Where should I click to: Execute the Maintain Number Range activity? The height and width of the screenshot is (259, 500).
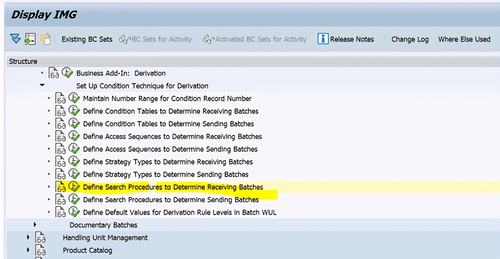[x=75, y=98]
